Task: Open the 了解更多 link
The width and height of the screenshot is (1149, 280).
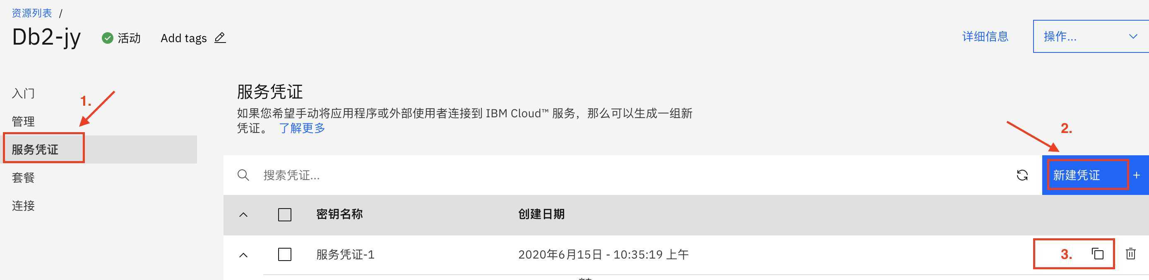Action: click(302, 128)
